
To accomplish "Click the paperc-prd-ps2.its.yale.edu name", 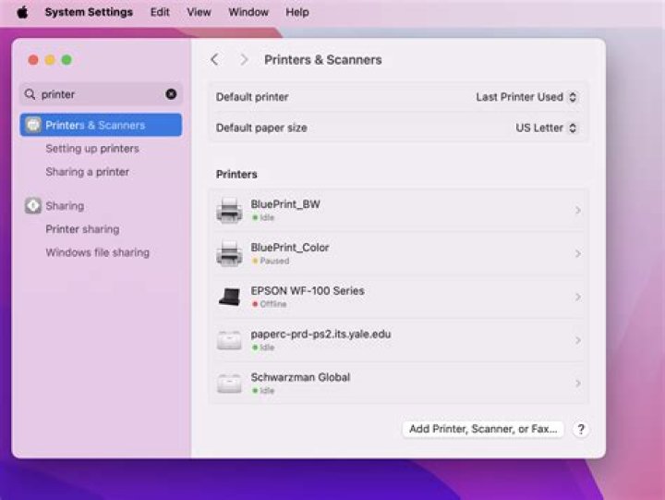I will click(320, 334).
